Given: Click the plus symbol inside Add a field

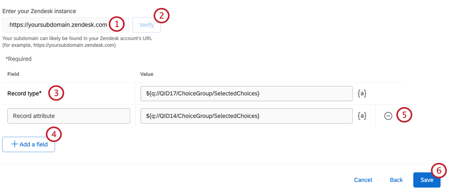Looking at the screenshot, I should click(x=14, y=144).
